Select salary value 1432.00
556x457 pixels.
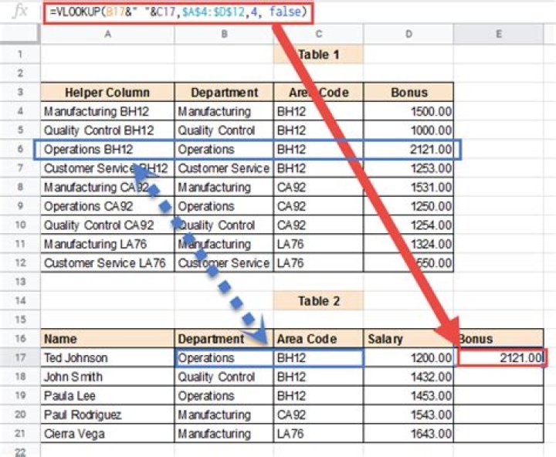click(409, 377)
